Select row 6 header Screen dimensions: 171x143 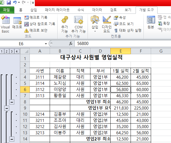tap(25, 90)
